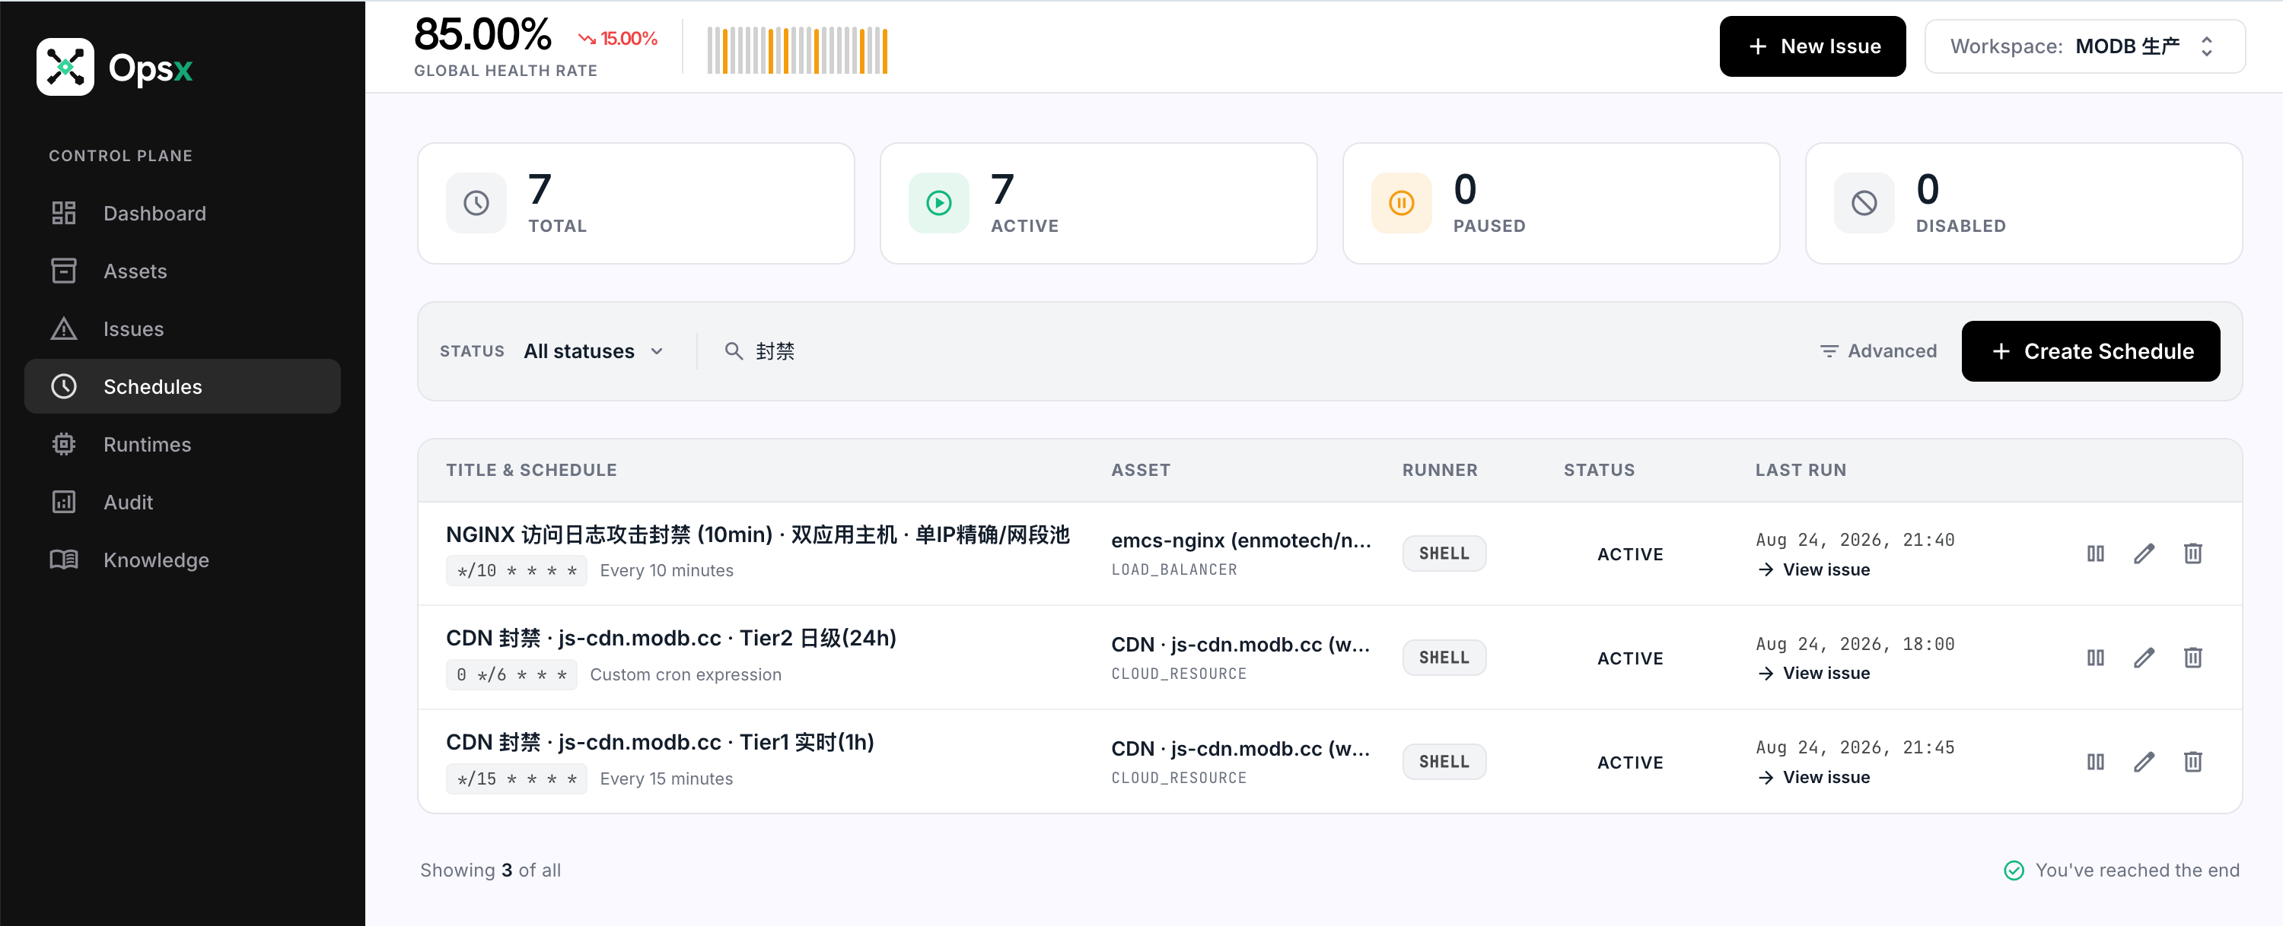Click the Disabled ban icon card
This screenshot has width=2283, height=926.
(1864, 203)
